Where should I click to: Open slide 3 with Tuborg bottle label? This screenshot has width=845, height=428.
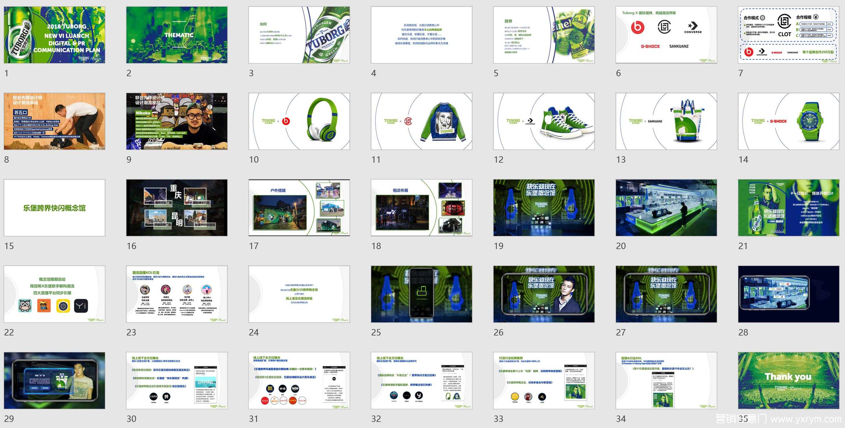[x=299, y=35]
